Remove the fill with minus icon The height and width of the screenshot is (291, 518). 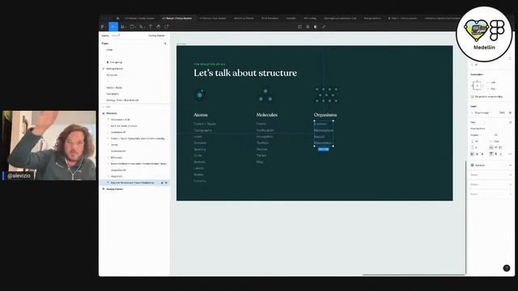click(x=510, y=165)
